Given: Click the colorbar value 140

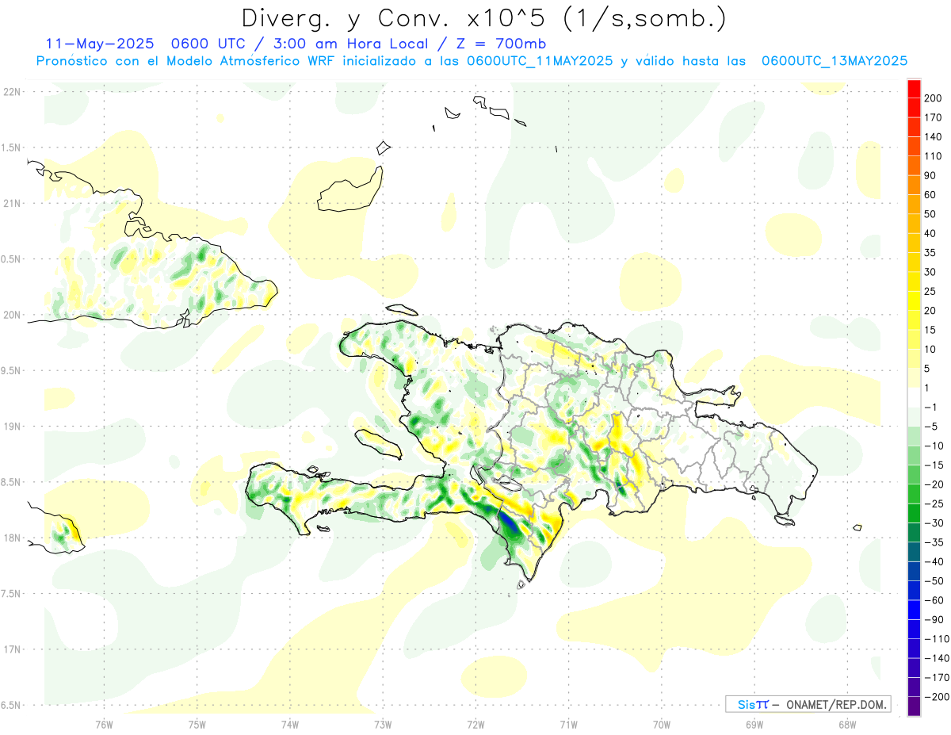Looking at the screenshot, I should click(x=934, y=137).
